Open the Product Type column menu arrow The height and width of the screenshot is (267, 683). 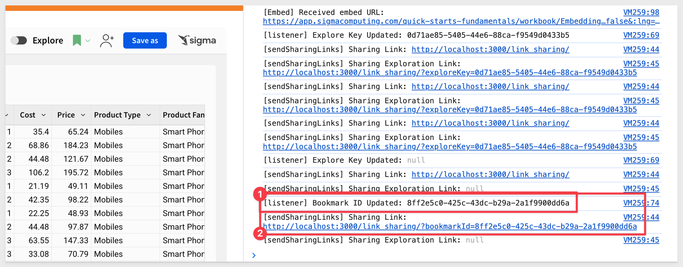(149, 115)
